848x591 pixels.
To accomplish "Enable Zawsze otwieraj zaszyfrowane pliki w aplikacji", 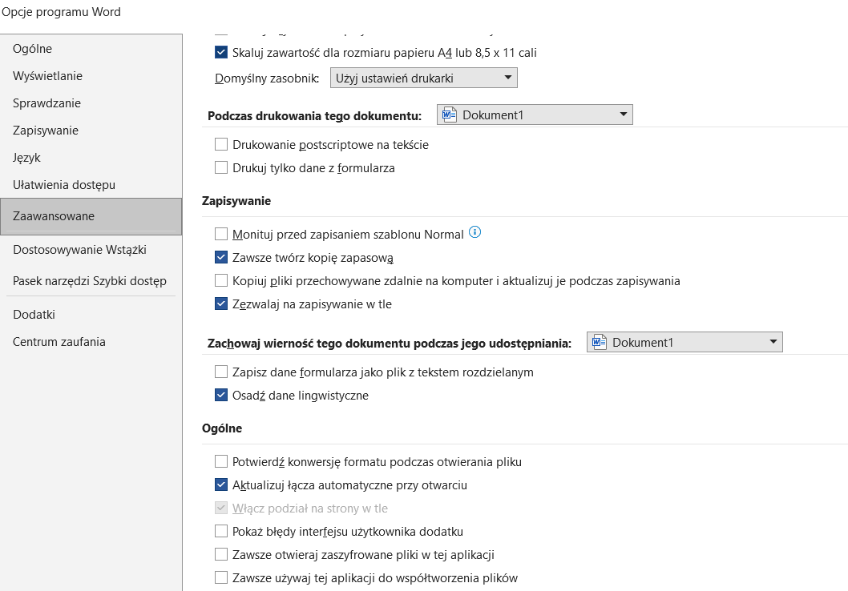I will point(220,554).
